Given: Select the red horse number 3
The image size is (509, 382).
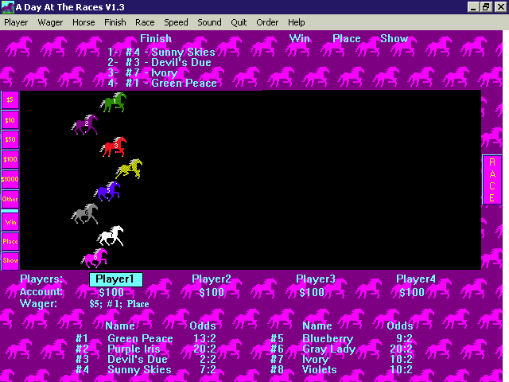Looking at the screenshot, I should 114,146.
